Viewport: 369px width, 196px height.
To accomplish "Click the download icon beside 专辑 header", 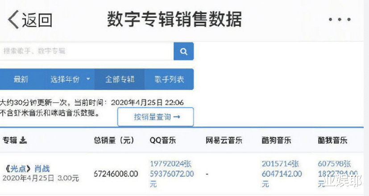I will (x=23, y=140).
